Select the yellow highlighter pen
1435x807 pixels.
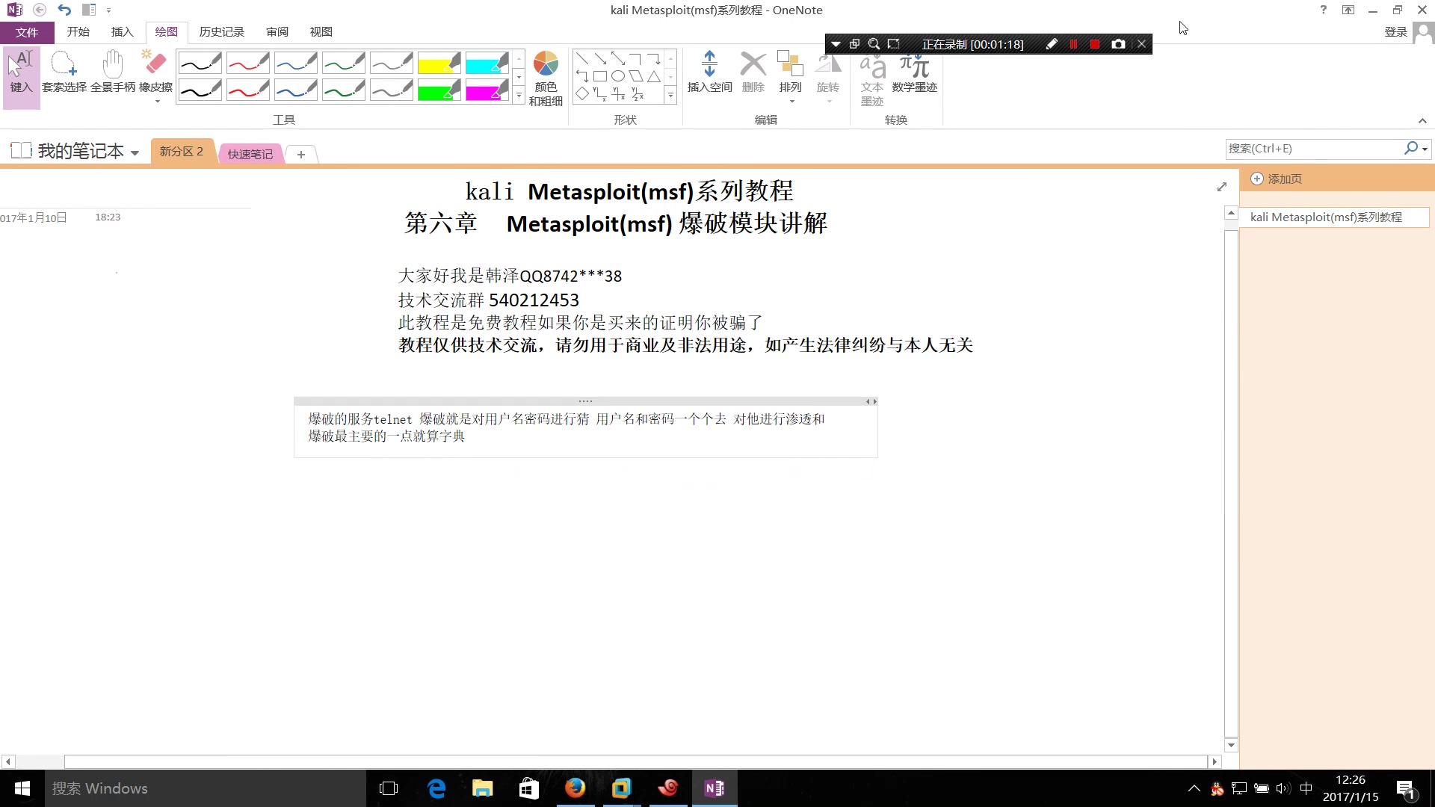[x=439, y=63]
